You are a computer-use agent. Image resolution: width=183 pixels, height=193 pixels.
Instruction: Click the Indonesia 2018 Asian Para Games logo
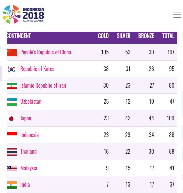point(23,14)
